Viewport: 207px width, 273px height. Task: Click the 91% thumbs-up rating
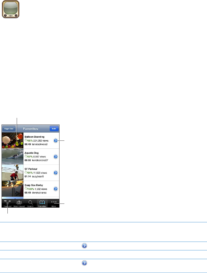pos(29,173)
